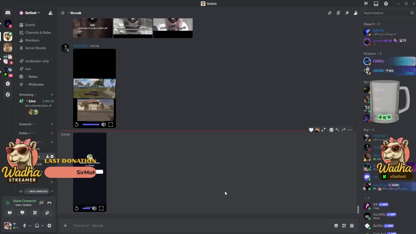416x234 pixels.
Task: Open the Activities launcher in voice panel
Action: pos(35,213)
